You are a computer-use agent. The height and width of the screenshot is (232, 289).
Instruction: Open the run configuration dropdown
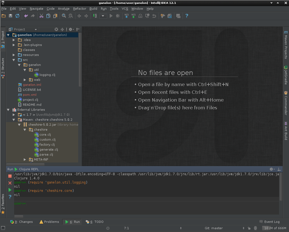click(103, 16)
